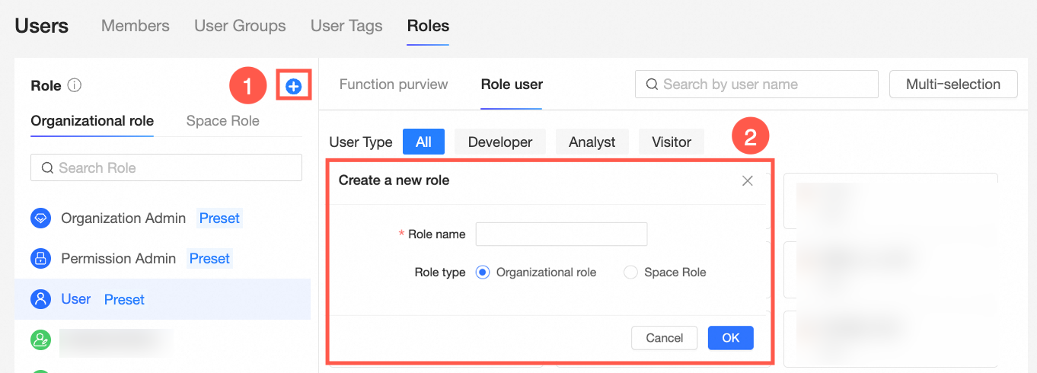
Task: Click the magnifier in user name search
Action: point(652,84)
